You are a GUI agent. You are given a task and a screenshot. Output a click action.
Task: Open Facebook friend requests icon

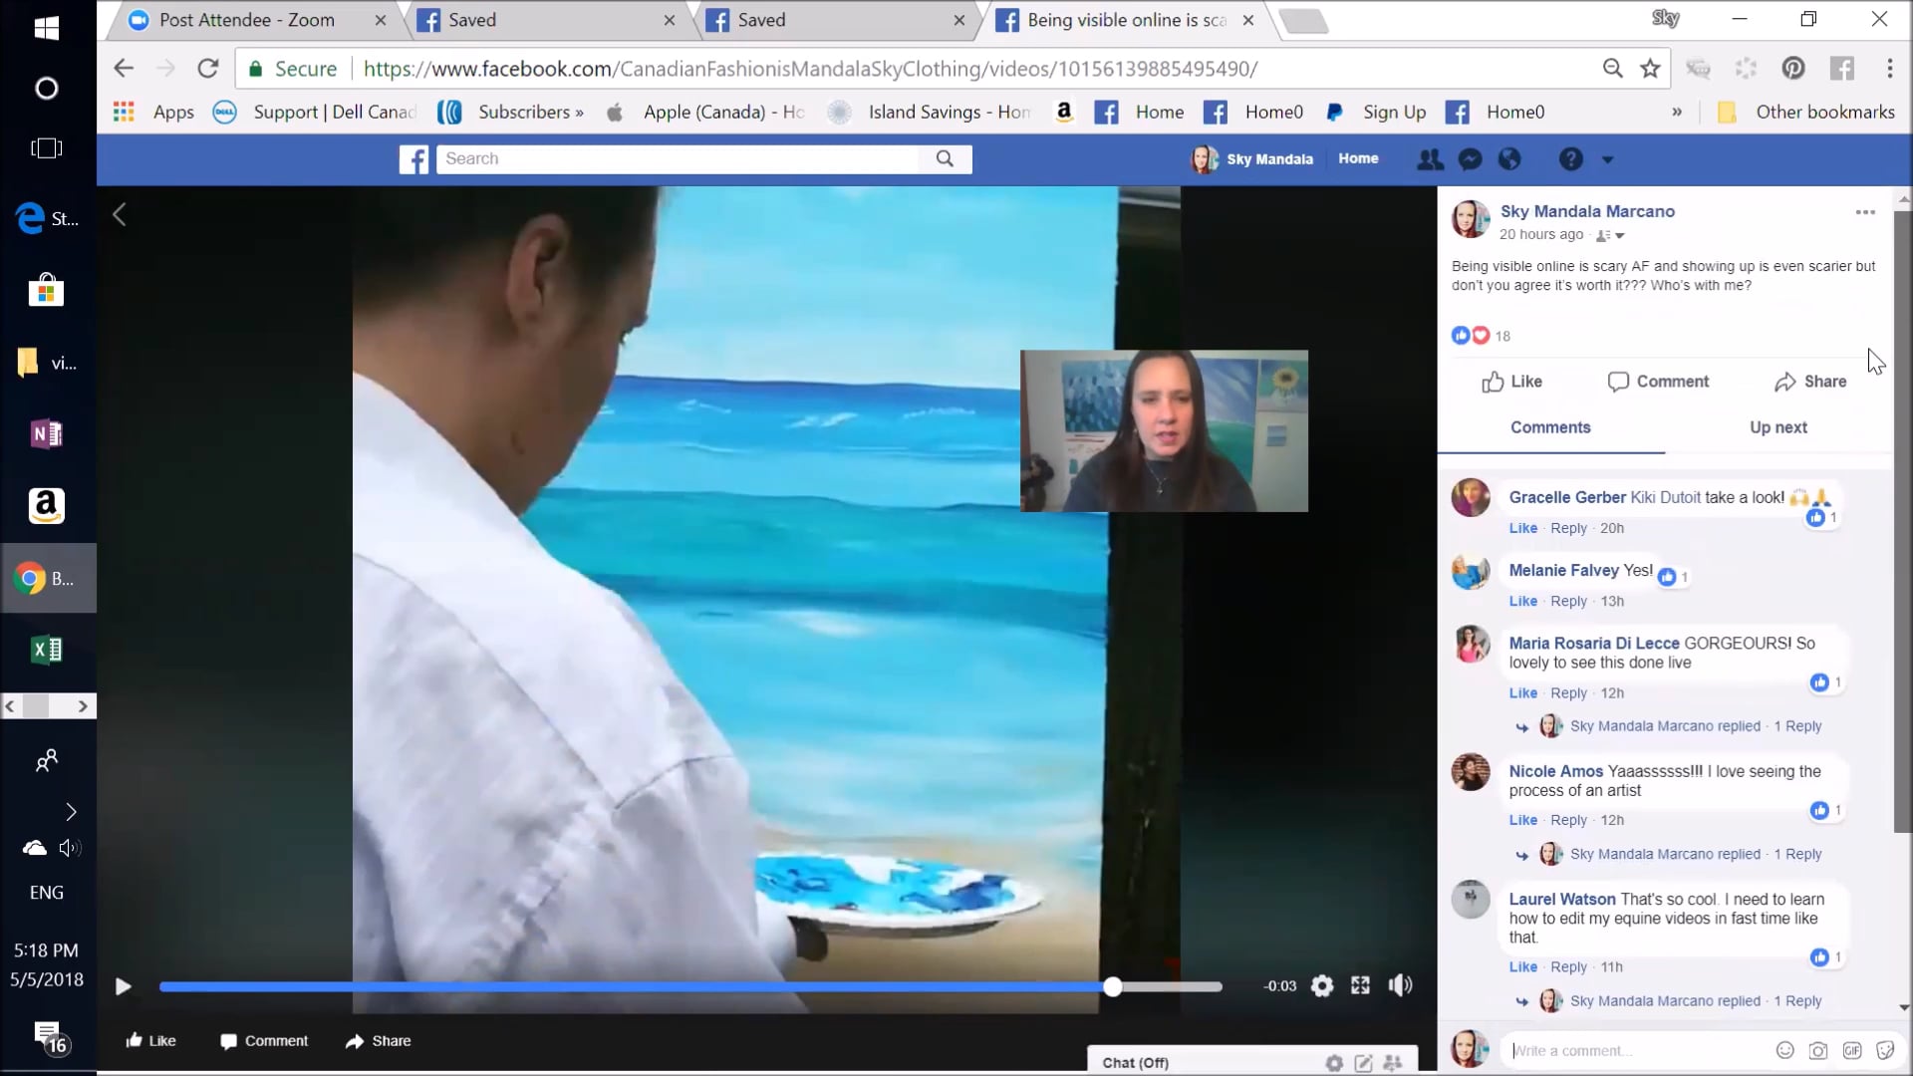click(1430, 159)
